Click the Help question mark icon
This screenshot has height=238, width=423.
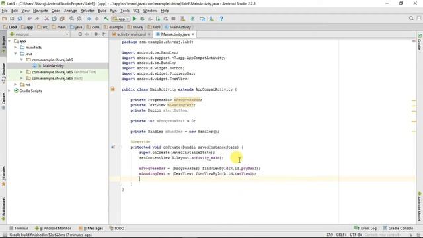[221, 19]
